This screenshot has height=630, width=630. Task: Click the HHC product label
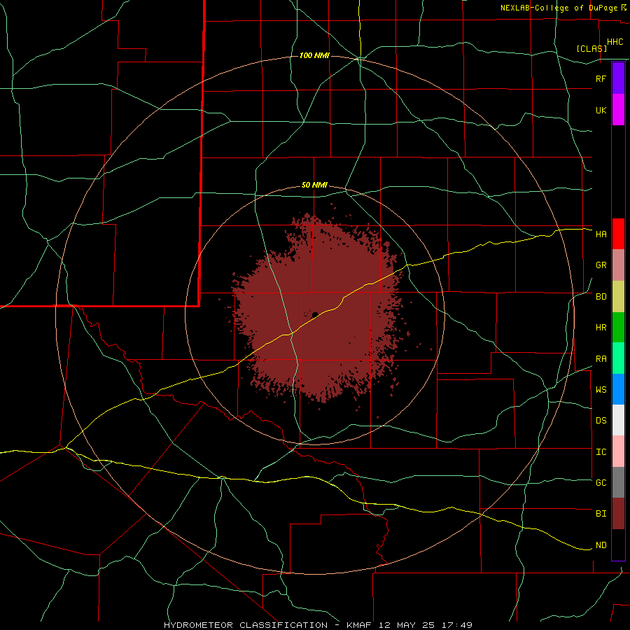(x=615, y=42)
